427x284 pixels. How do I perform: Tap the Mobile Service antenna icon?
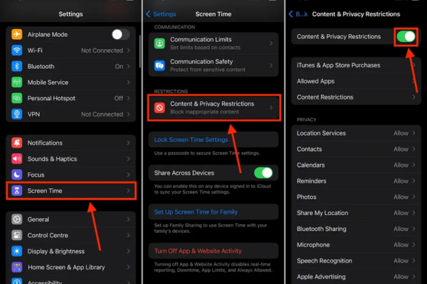(x=16, y=82)
